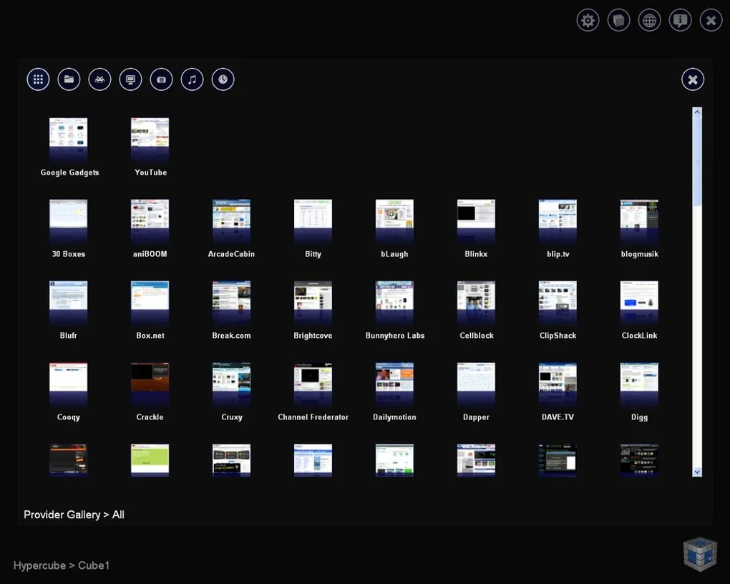Click the 'Digg' label text

pyautogui.click(x=639, y=417)
